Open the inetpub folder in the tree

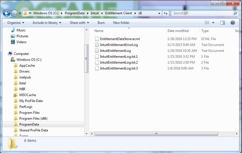pos(25,77)
